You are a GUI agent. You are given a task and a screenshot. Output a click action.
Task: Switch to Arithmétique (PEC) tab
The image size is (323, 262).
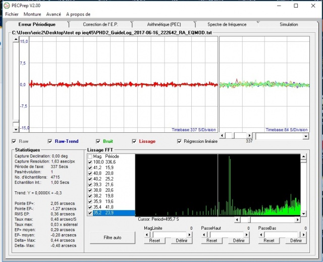click(164, 24)
